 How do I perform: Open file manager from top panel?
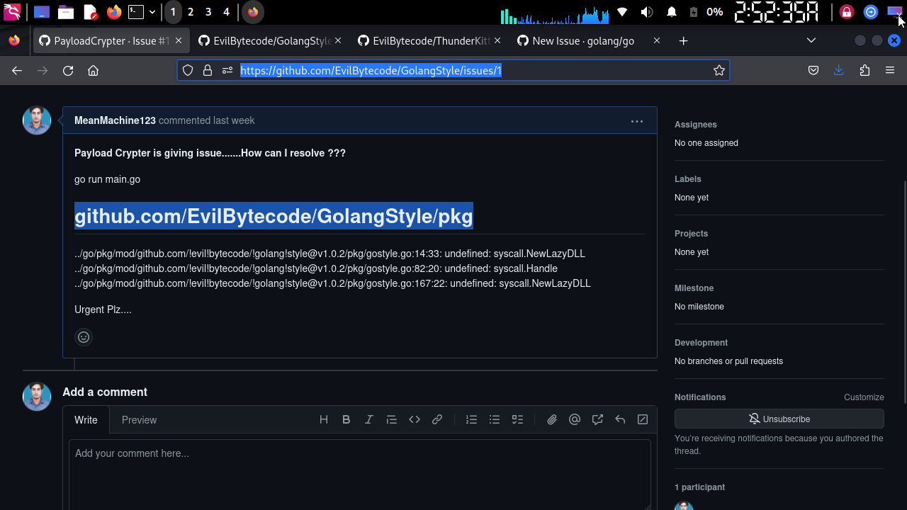[66, 11]
